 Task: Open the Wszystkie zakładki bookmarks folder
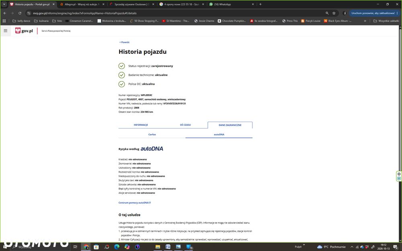(386, 21)
